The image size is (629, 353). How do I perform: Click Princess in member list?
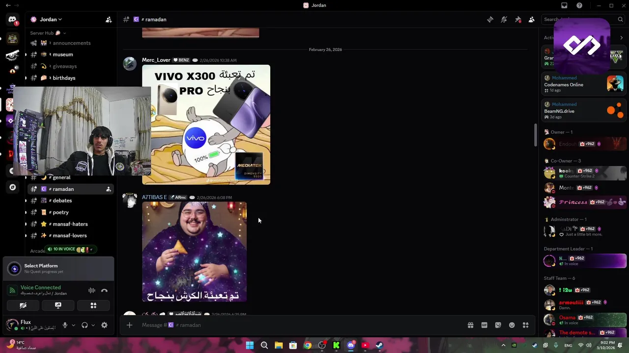585,202
